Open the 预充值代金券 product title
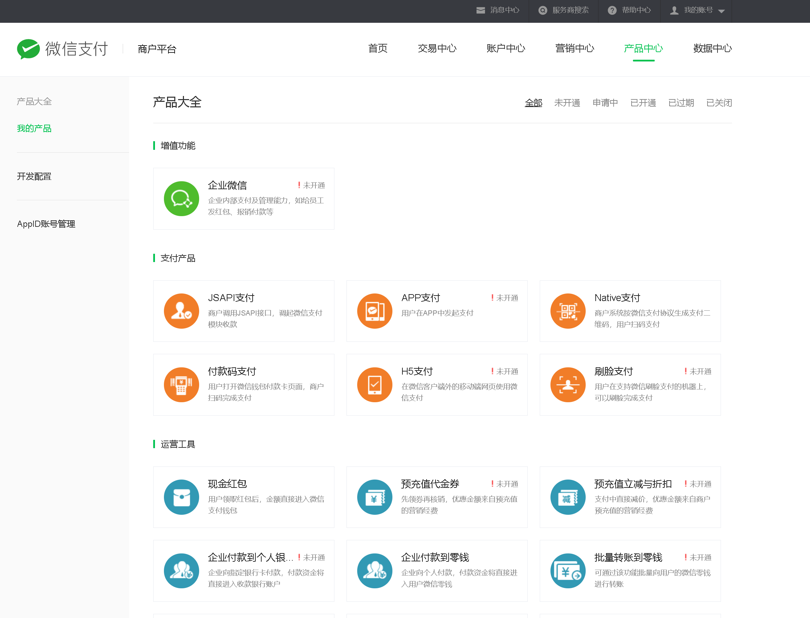Viewport: 810px width, 618px height. 430,484
